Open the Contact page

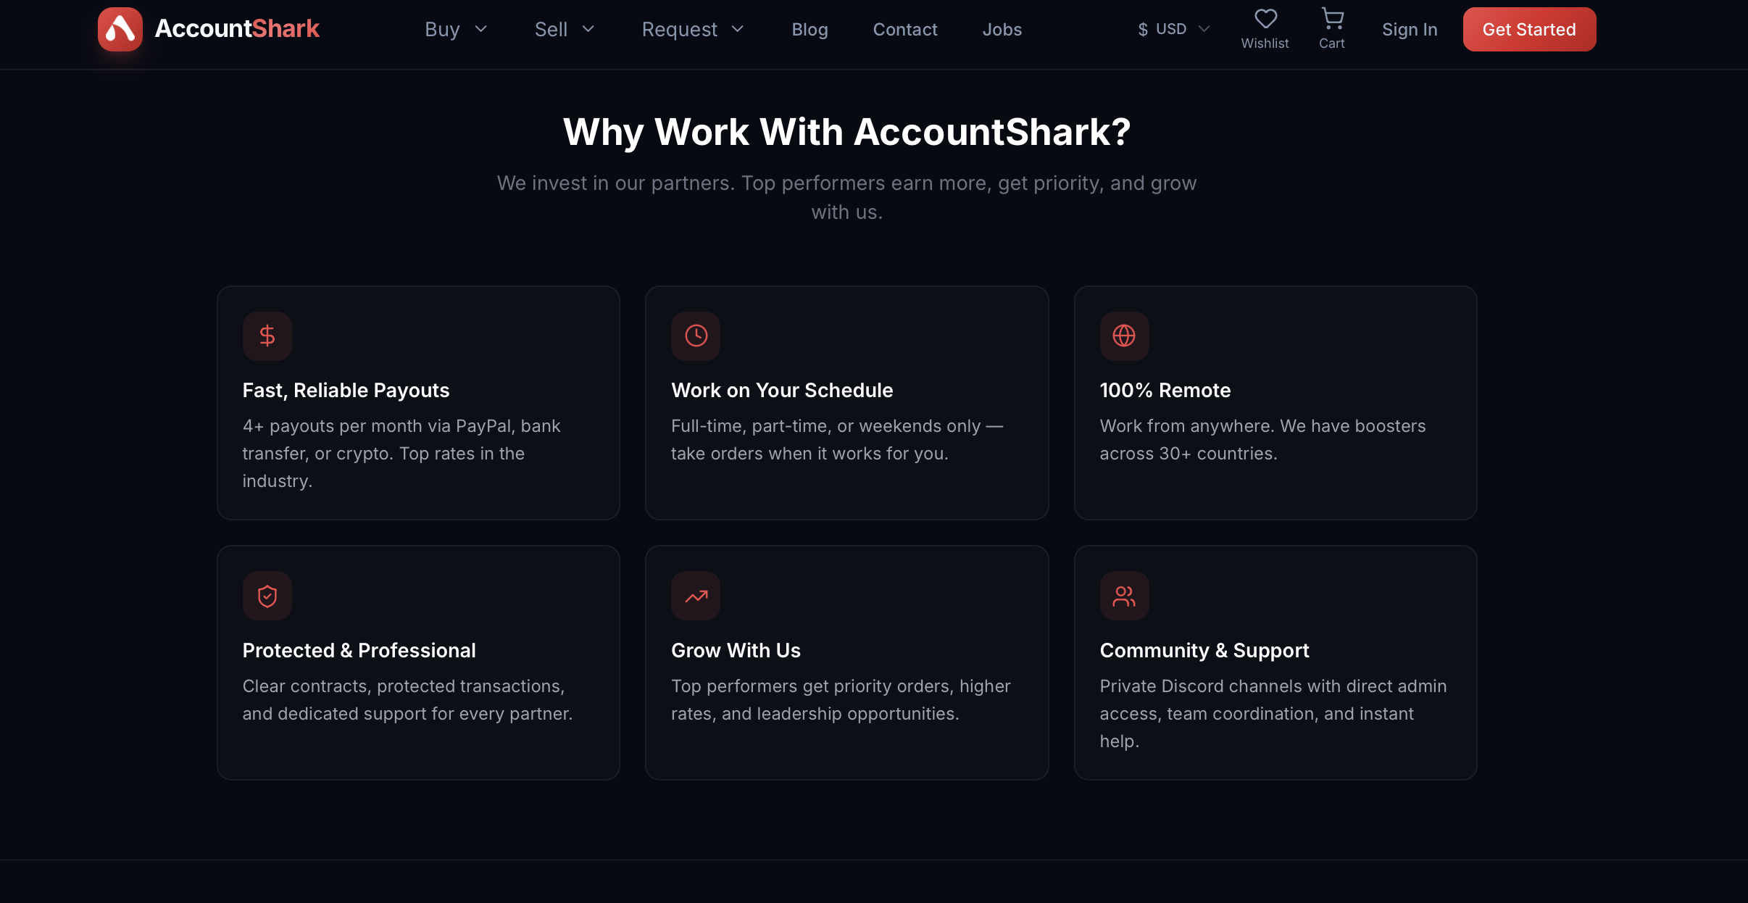905,30
